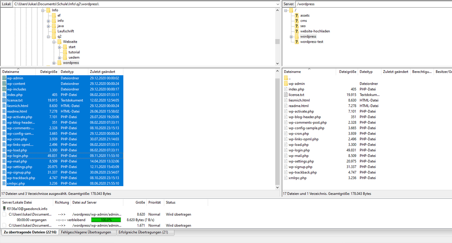The height and width of the screenshot is (243, 452).
Task: Click the license.txt file icon in the server list
Action: tap(286, 95)
